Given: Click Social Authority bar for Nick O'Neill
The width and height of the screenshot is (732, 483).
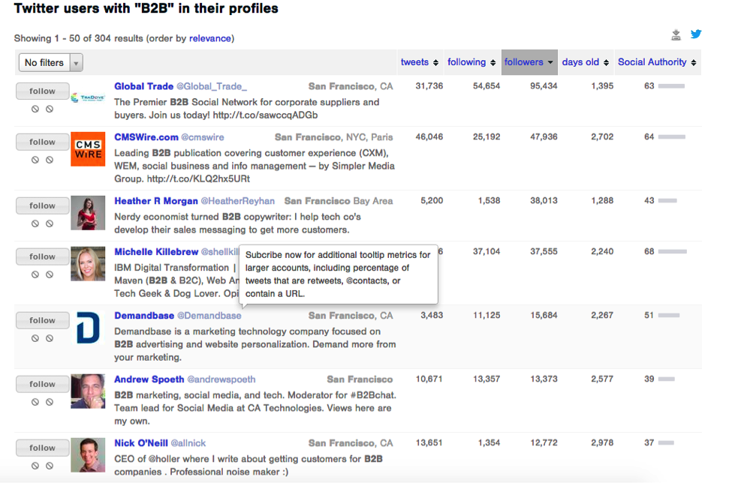Looking at the screenshot, I should pyautogui.click(x=666, y=443).
